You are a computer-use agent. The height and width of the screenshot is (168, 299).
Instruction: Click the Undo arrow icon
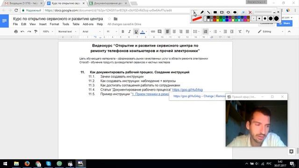22,31
